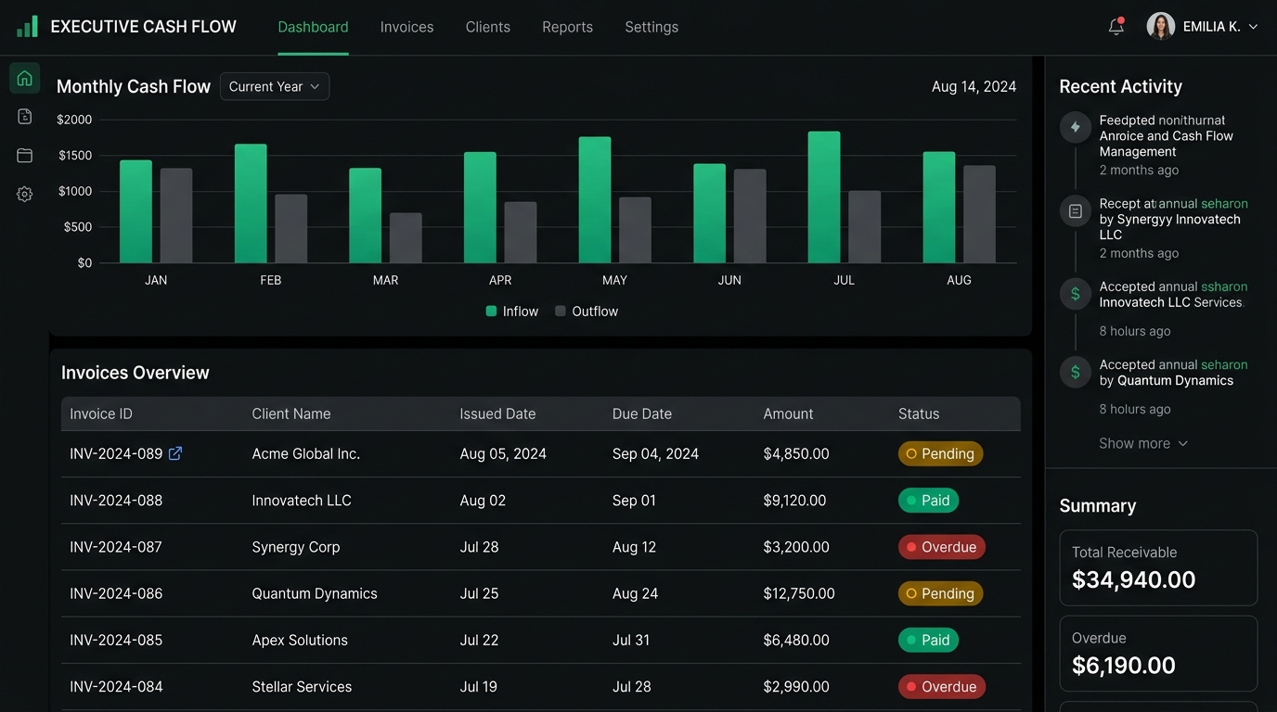Viewport: 1277px width, 712px height.
Task: Expand Show more in Recent Activity
Action: click(1143, 443)
